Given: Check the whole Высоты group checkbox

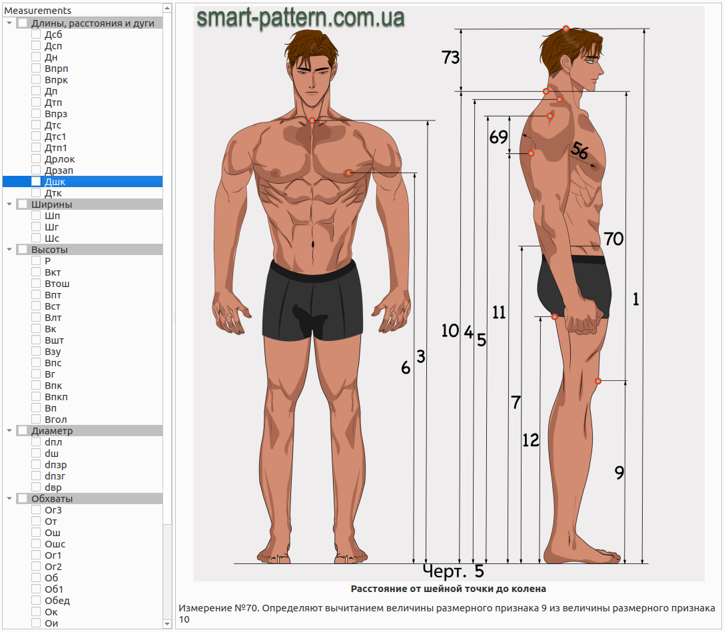Looking at the screenshot, I should 22,249.
